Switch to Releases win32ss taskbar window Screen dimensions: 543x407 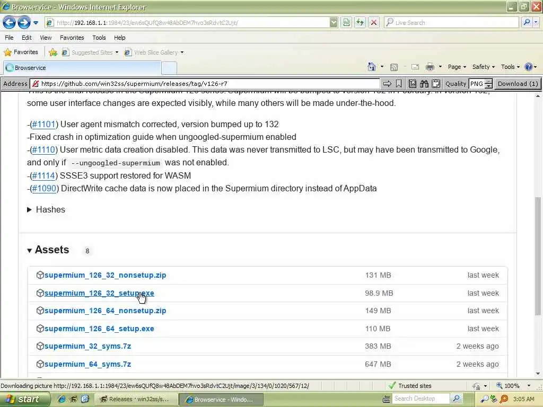coord(136,399)
